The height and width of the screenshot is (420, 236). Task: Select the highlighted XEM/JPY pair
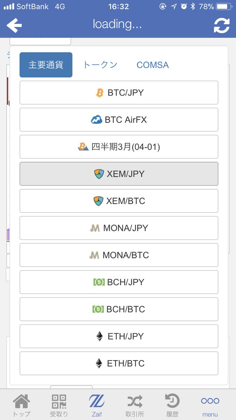pos(119,174)
